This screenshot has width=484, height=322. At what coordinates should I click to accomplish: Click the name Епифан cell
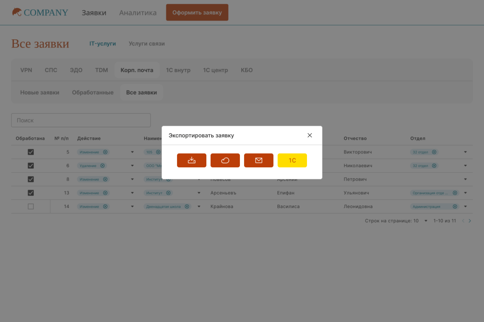coord(286,193)
